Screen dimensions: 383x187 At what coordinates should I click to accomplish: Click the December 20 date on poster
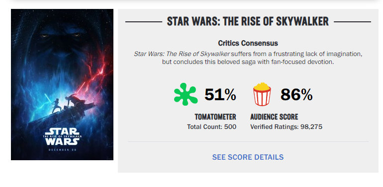click(x=62, y=149)
